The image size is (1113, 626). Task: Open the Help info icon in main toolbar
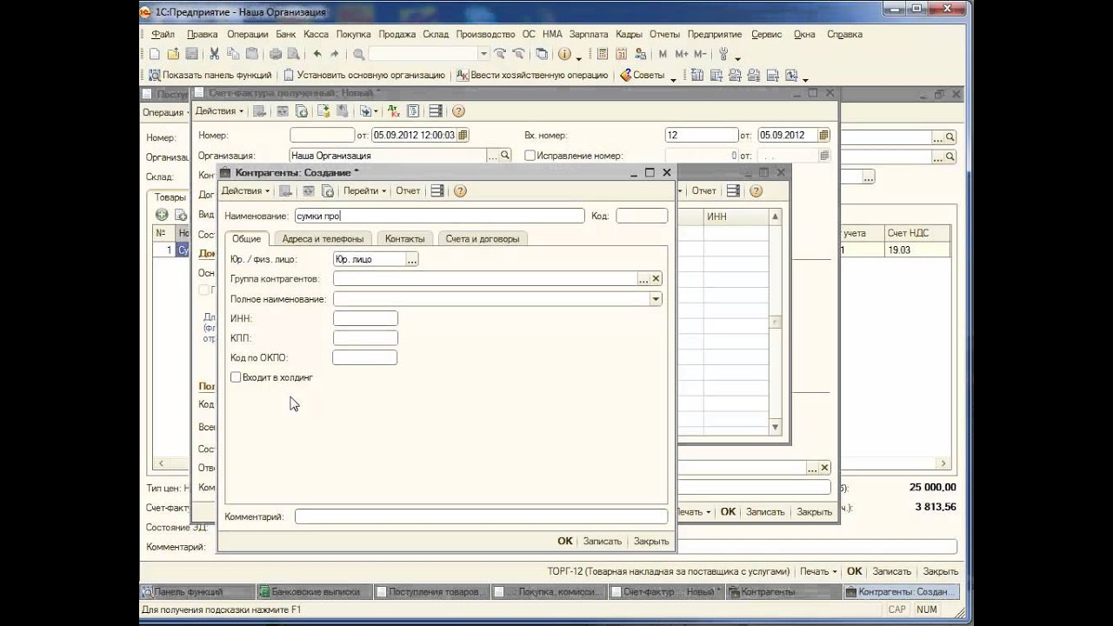tap(564, 54)
